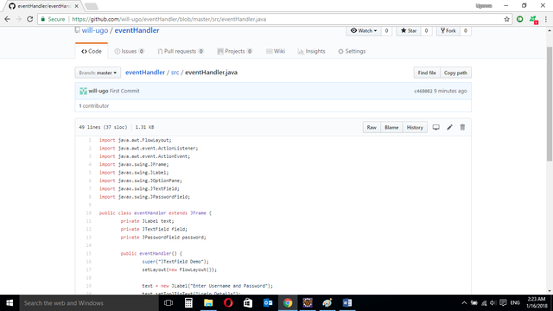
Task: Open the Windows Start menu
Action: [x=10, y=303]
